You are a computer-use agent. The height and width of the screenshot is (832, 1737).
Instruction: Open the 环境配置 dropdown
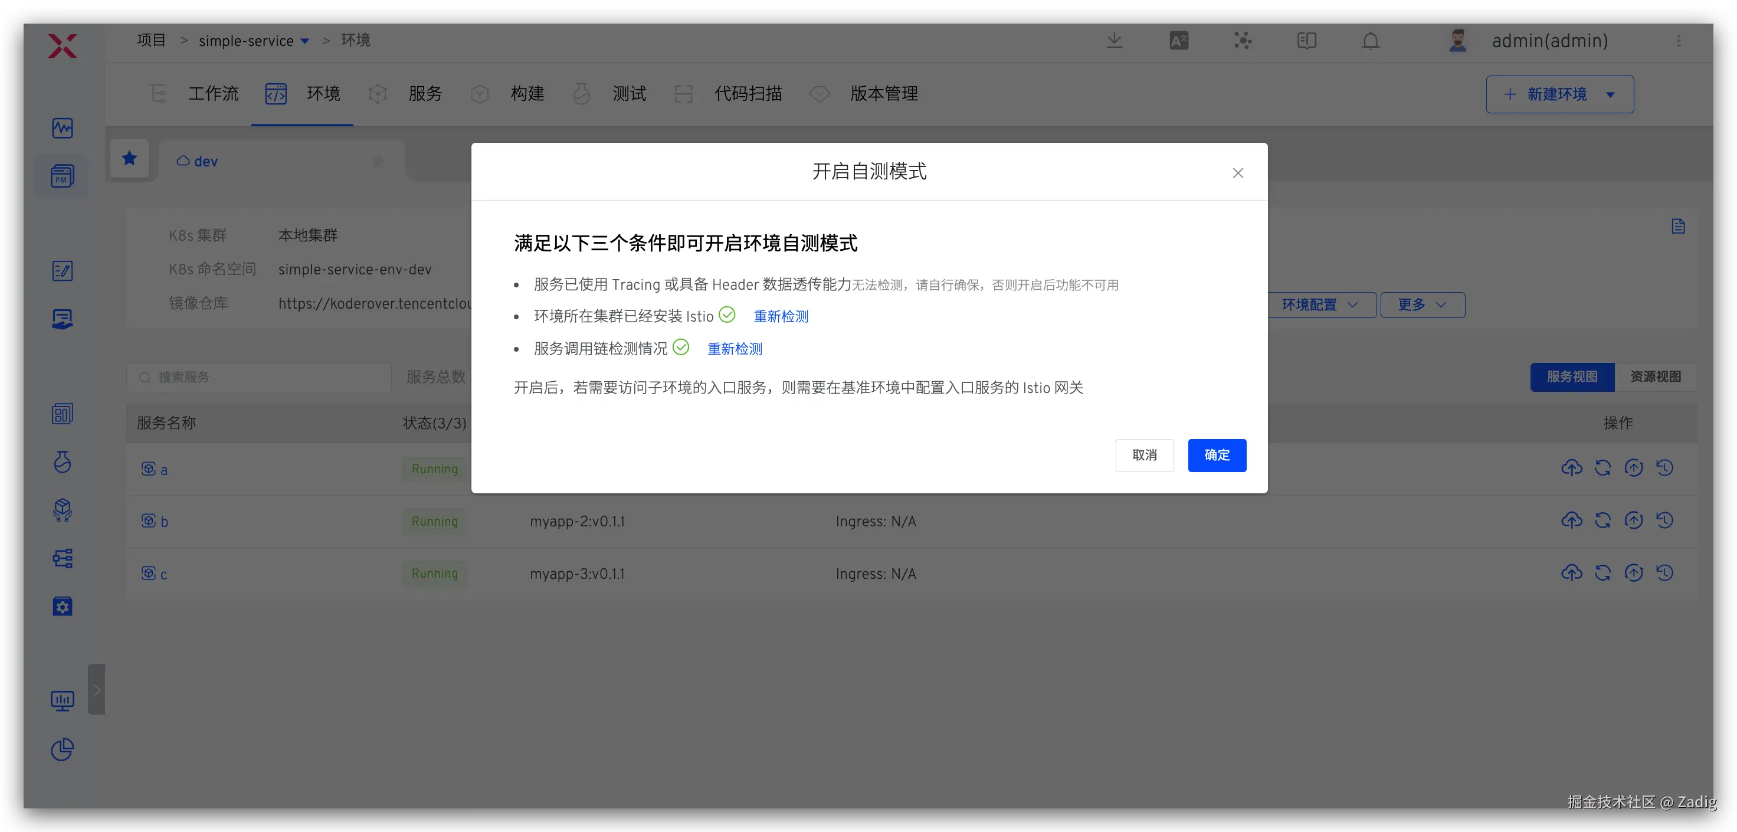1319,304
